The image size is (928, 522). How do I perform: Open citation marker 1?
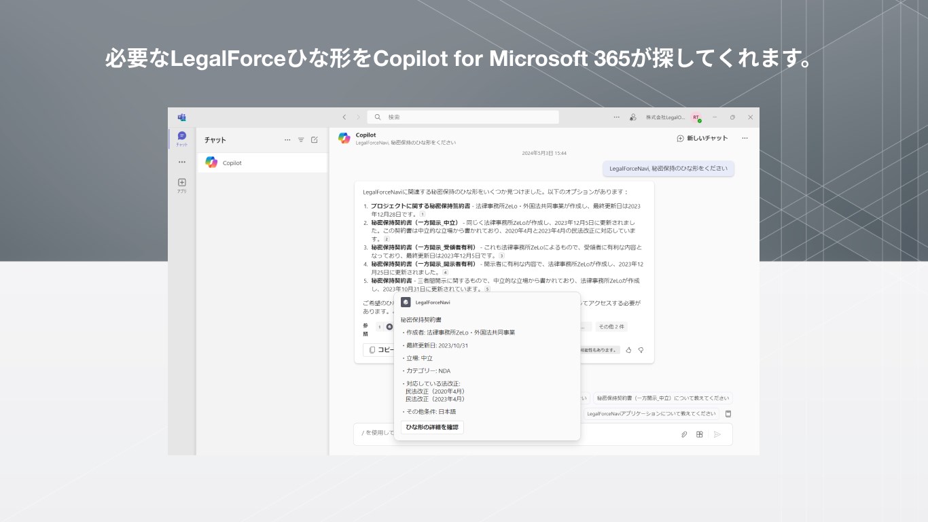click(x=422, y=214)
